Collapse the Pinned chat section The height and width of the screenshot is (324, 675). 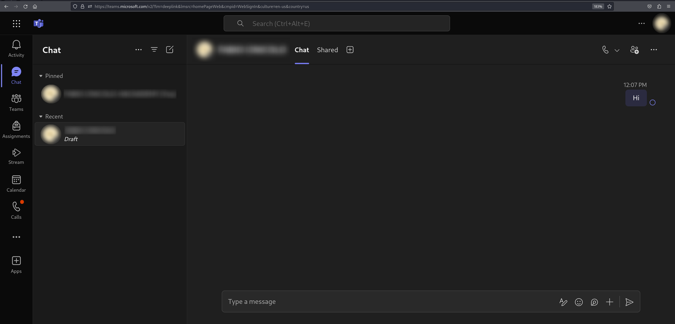(41, 76)
